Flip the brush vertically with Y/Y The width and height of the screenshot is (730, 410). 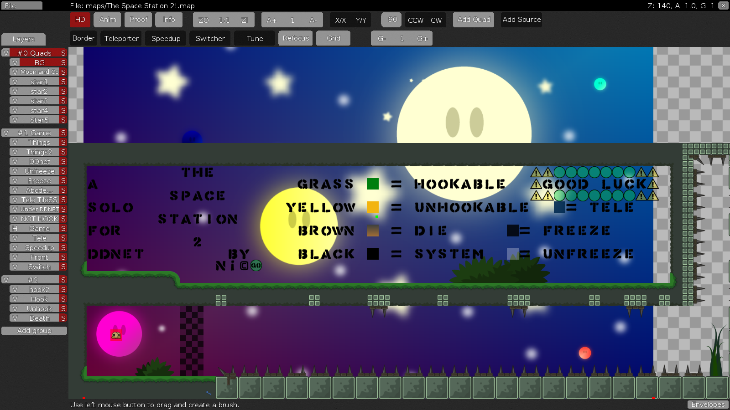[360, 20]
